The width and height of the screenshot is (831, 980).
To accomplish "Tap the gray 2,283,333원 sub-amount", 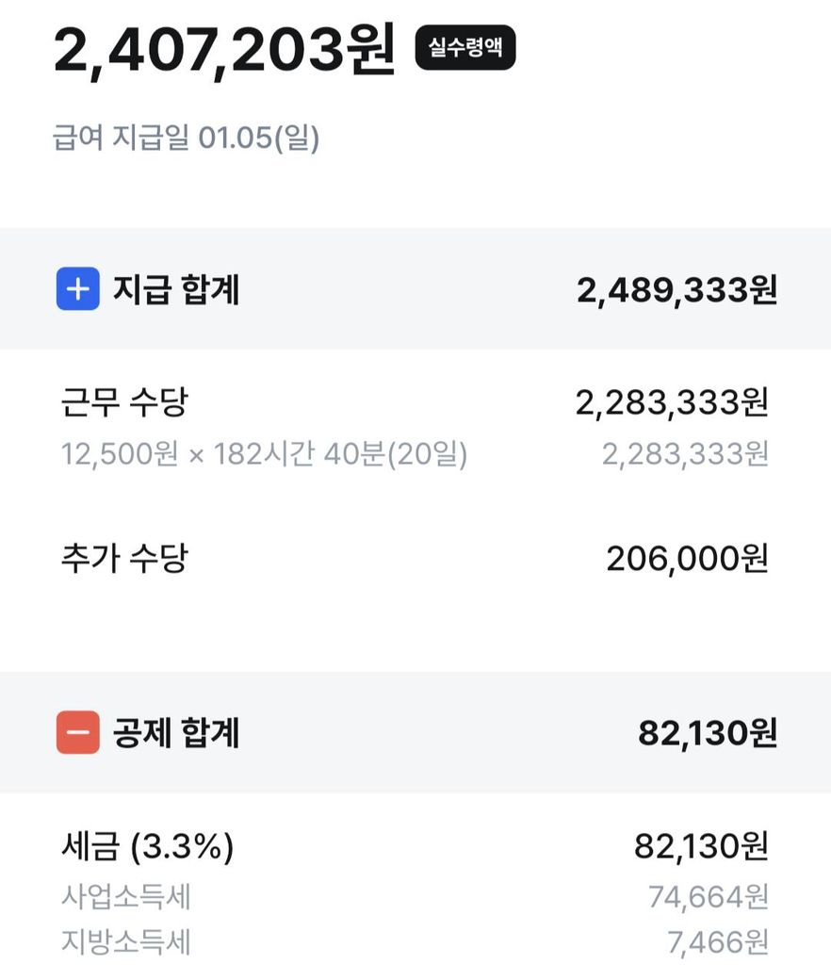I will pos(685,455).
